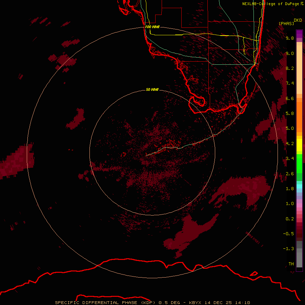Screen dimensions: 305x305
Task: Click the 4.2 value on the color scale
Action: [x=290, y=144]
